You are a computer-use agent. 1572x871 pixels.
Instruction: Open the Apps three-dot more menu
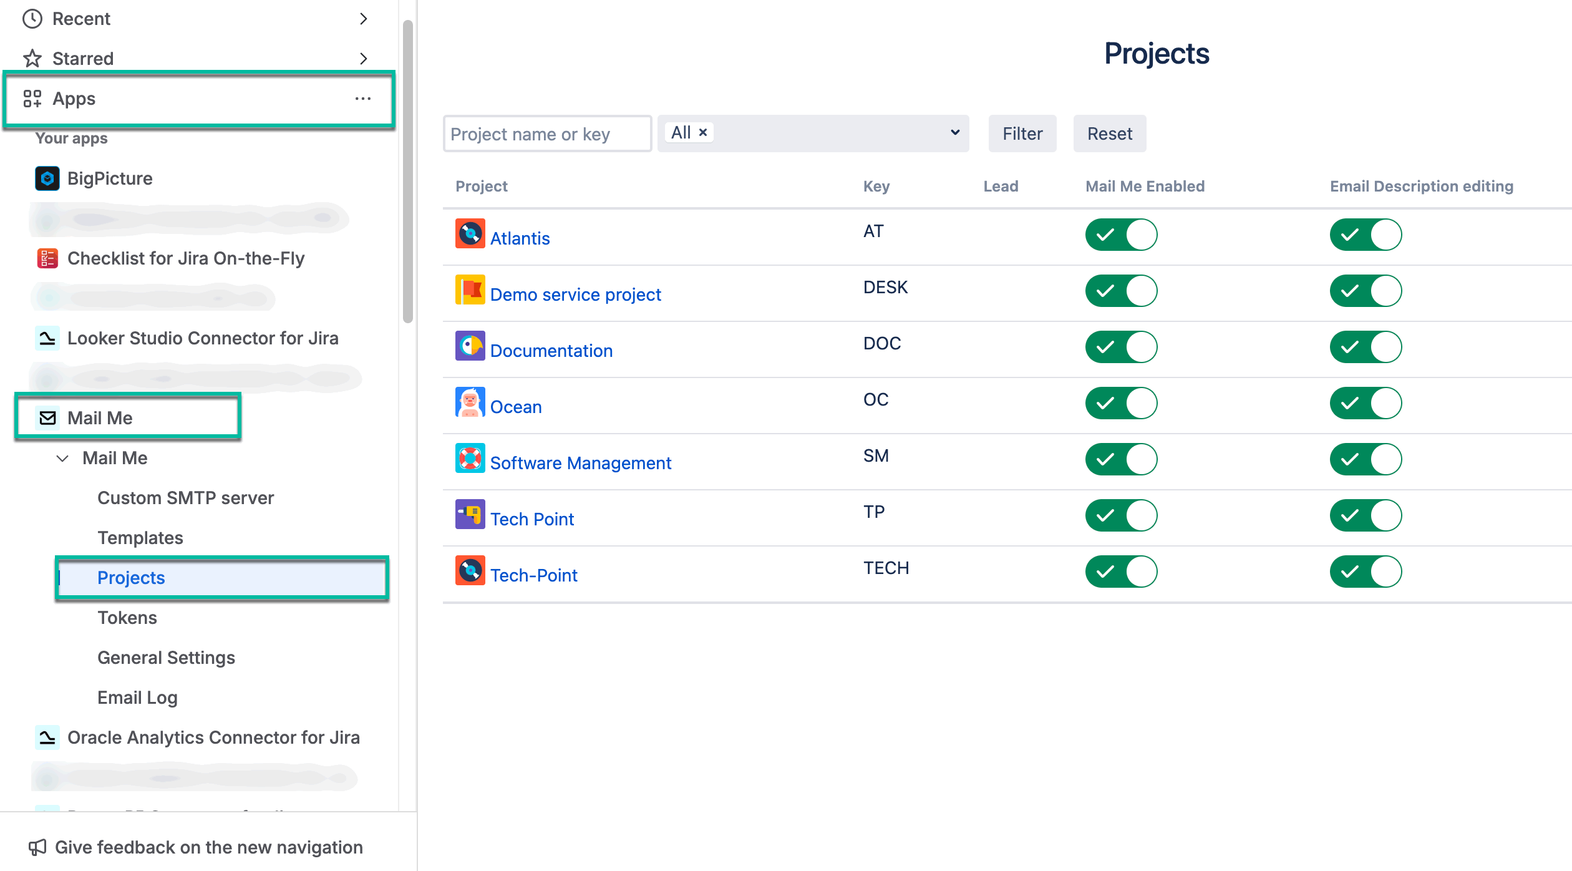pyautogui.click(x=363, y=99)
